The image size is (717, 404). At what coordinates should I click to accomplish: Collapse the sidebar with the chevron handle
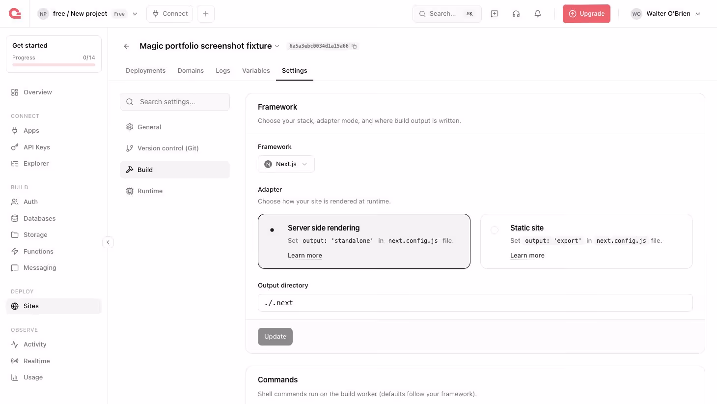[108, 242]
